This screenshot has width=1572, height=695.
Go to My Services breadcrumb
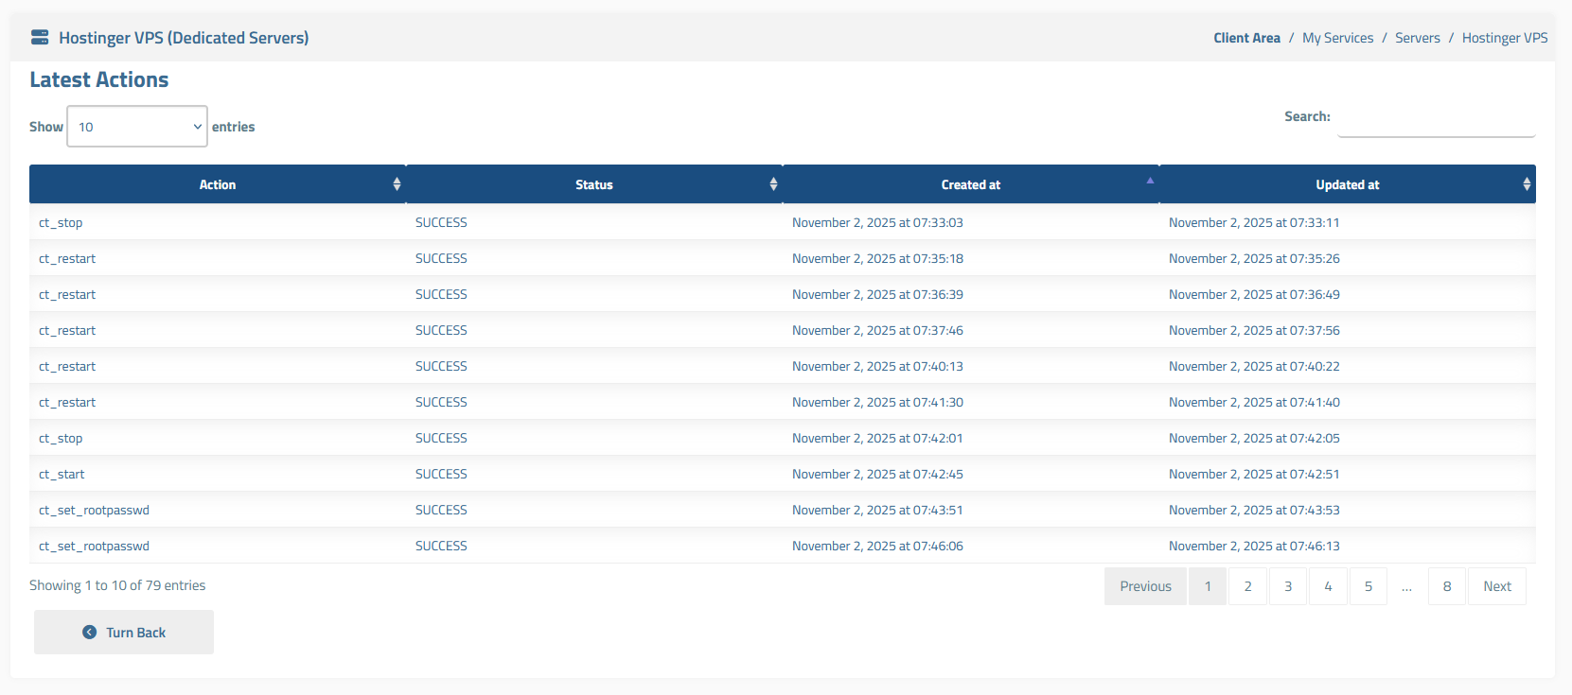(1337, 38)
